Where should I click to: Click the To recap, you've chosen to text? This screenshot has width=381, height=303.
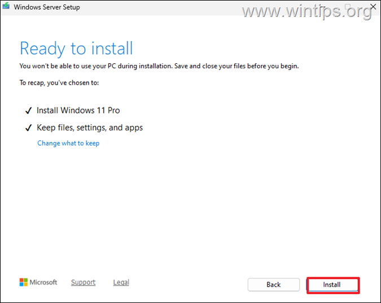click(x=59, y=83)
